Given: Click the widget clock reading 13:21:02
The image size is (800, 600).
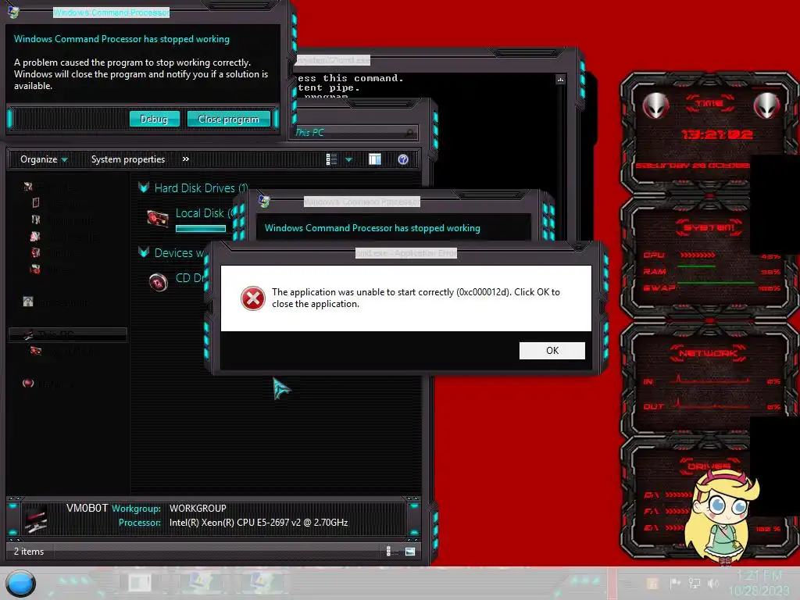Looking at the screenshot, I should pyautogui.click(x=717, y=134).
